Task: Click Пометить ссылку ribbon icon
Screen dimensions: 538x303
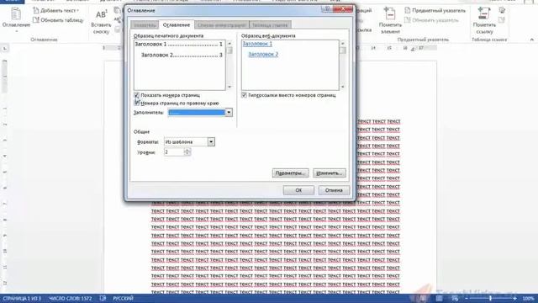Action: click(x=484, y=13)
